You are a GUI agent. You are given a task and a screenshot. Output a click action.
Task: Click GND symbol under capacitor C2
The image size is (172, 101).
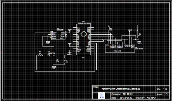point(54,68)
